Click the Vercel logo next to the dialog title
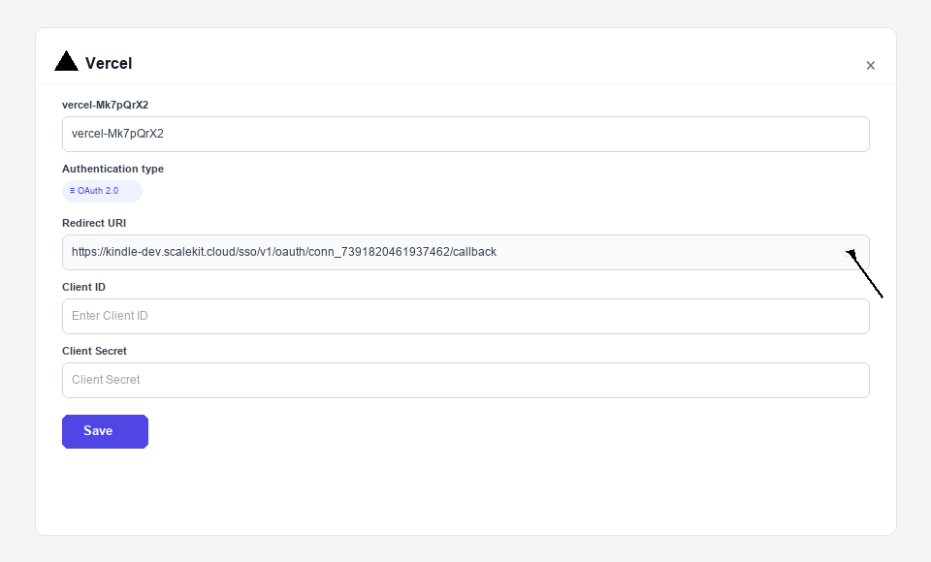Image resolution: width=931 pixels, height=562 pixels. click(x=66, y=60)
